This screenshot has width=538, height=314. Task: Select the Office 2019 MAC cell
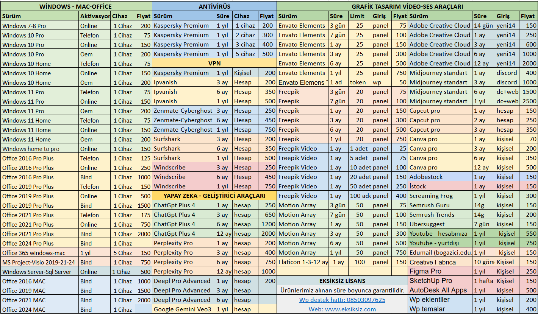tap(40, 291)
